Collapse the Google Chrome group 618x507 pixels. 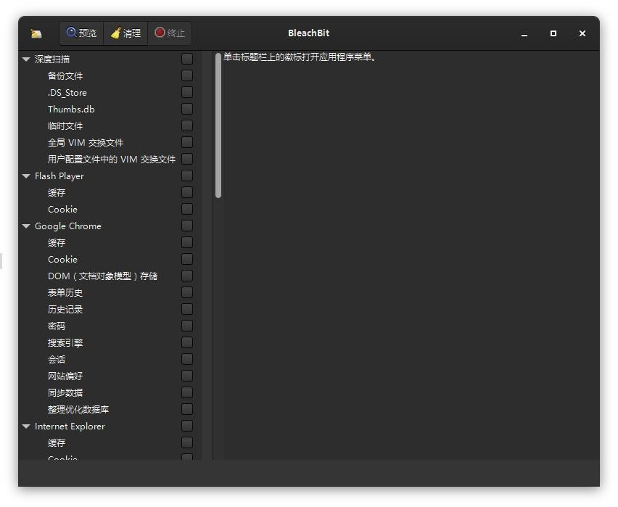[26, 226]
